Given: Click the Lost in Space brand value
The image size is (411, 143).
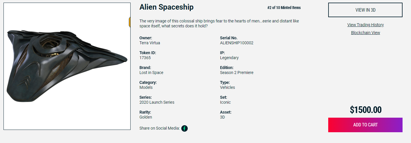Looking at the screenshot, I should 151,73.
